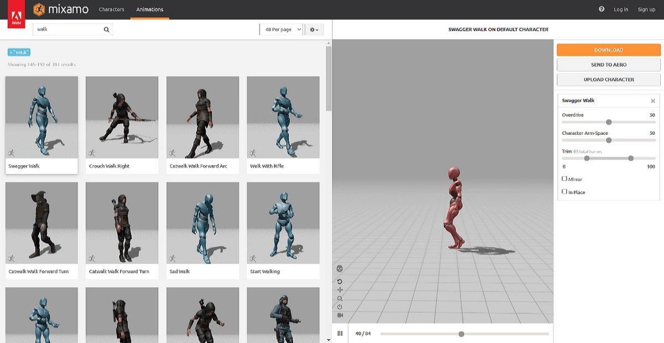This screenshot has width=664, height=343.
Task: Close the Swagger Walk settings panel
Action: point(653,101)
